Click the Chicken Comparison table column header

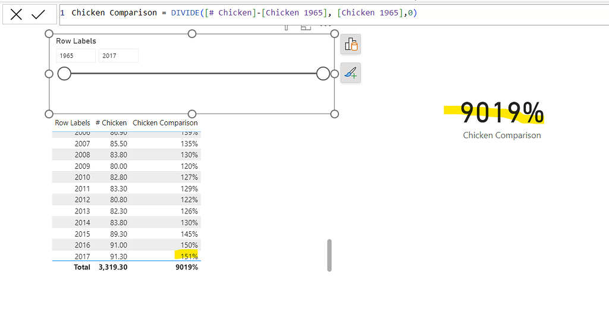click(165, 123)
